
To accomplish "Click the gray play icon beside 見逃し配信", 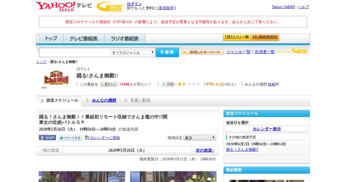I will [x=125, y=100].
